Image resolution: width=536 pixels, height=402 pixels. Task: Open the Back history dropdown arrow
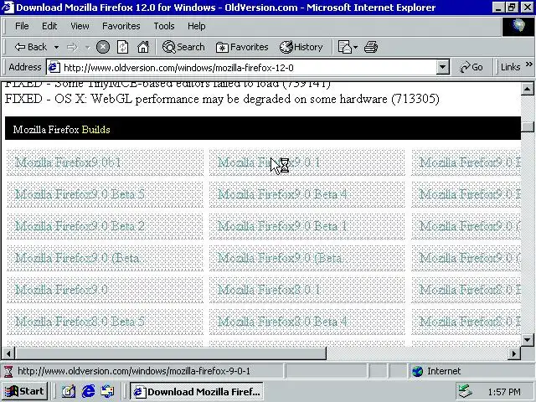[x=56, y=47]
